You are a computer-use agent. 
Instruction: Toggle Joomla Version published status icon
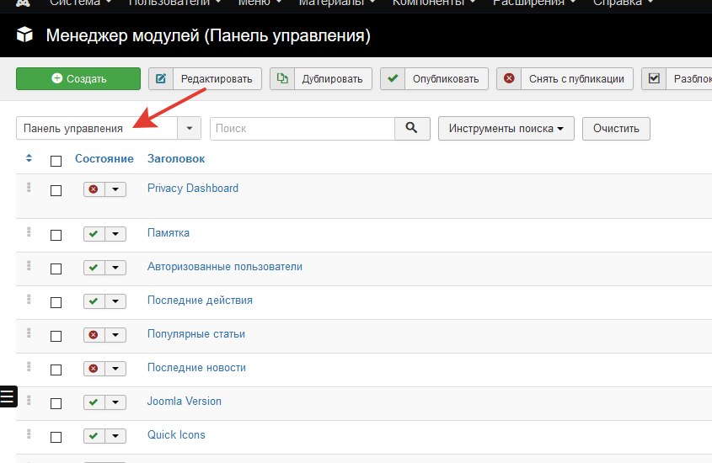coord(94,402)
